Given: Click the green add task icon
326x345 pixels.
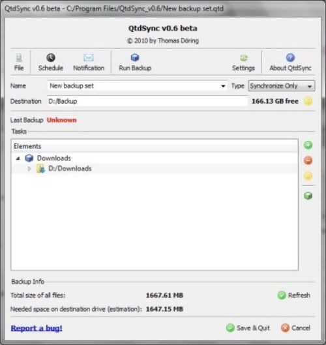Looking at the screenshot, I should 308,145.
